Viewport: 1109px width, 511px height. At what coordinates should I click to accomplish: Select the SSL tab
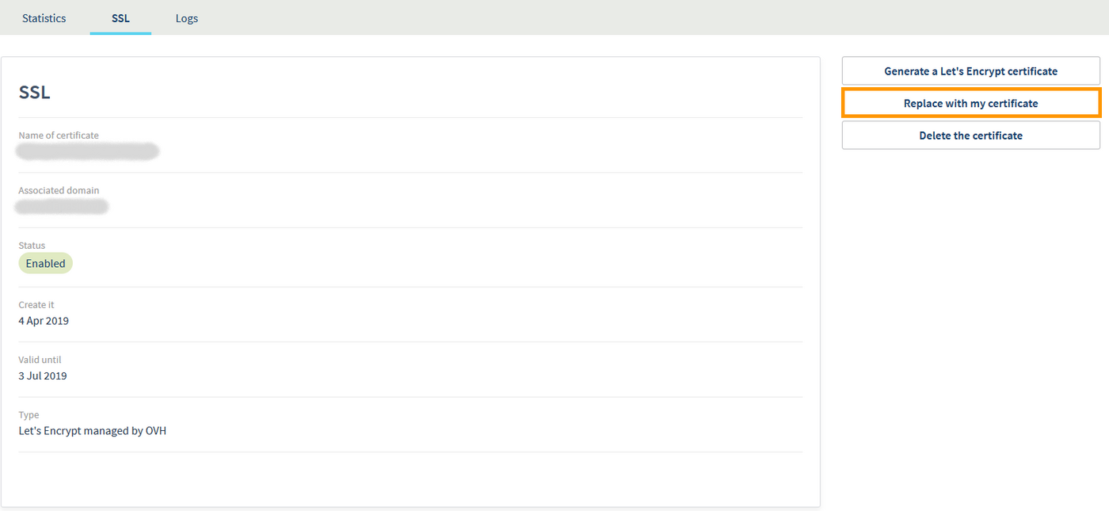pos(120,17)
